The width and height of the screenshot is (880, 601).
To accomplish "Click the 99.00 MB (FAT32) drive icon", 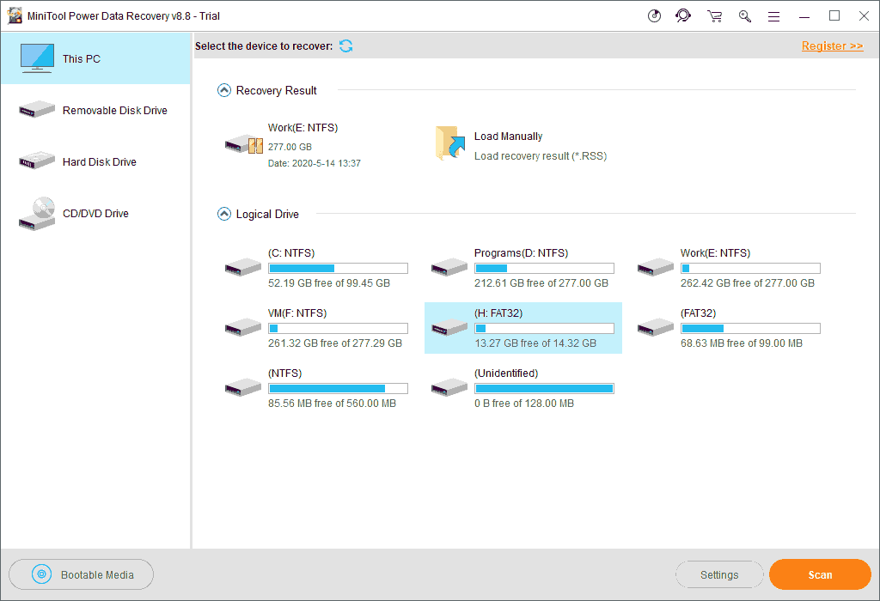I will (656, 327).
